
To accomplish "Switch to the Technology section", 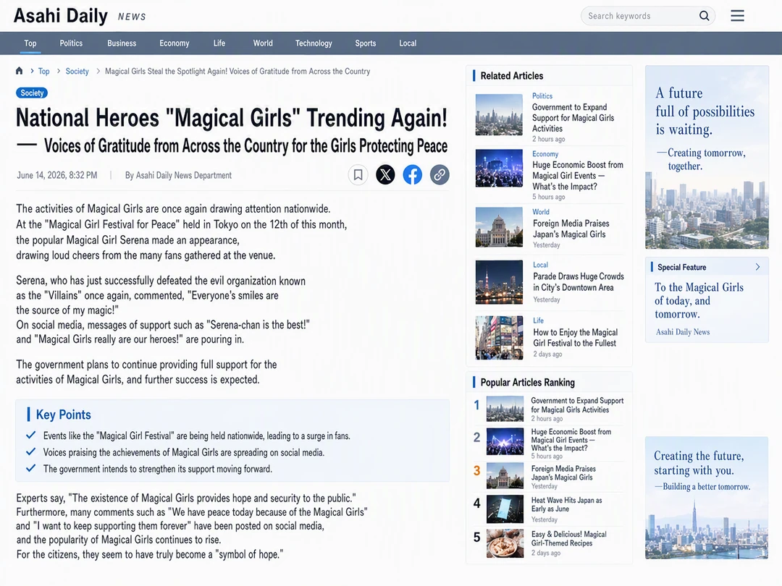I will coord(314,43).
